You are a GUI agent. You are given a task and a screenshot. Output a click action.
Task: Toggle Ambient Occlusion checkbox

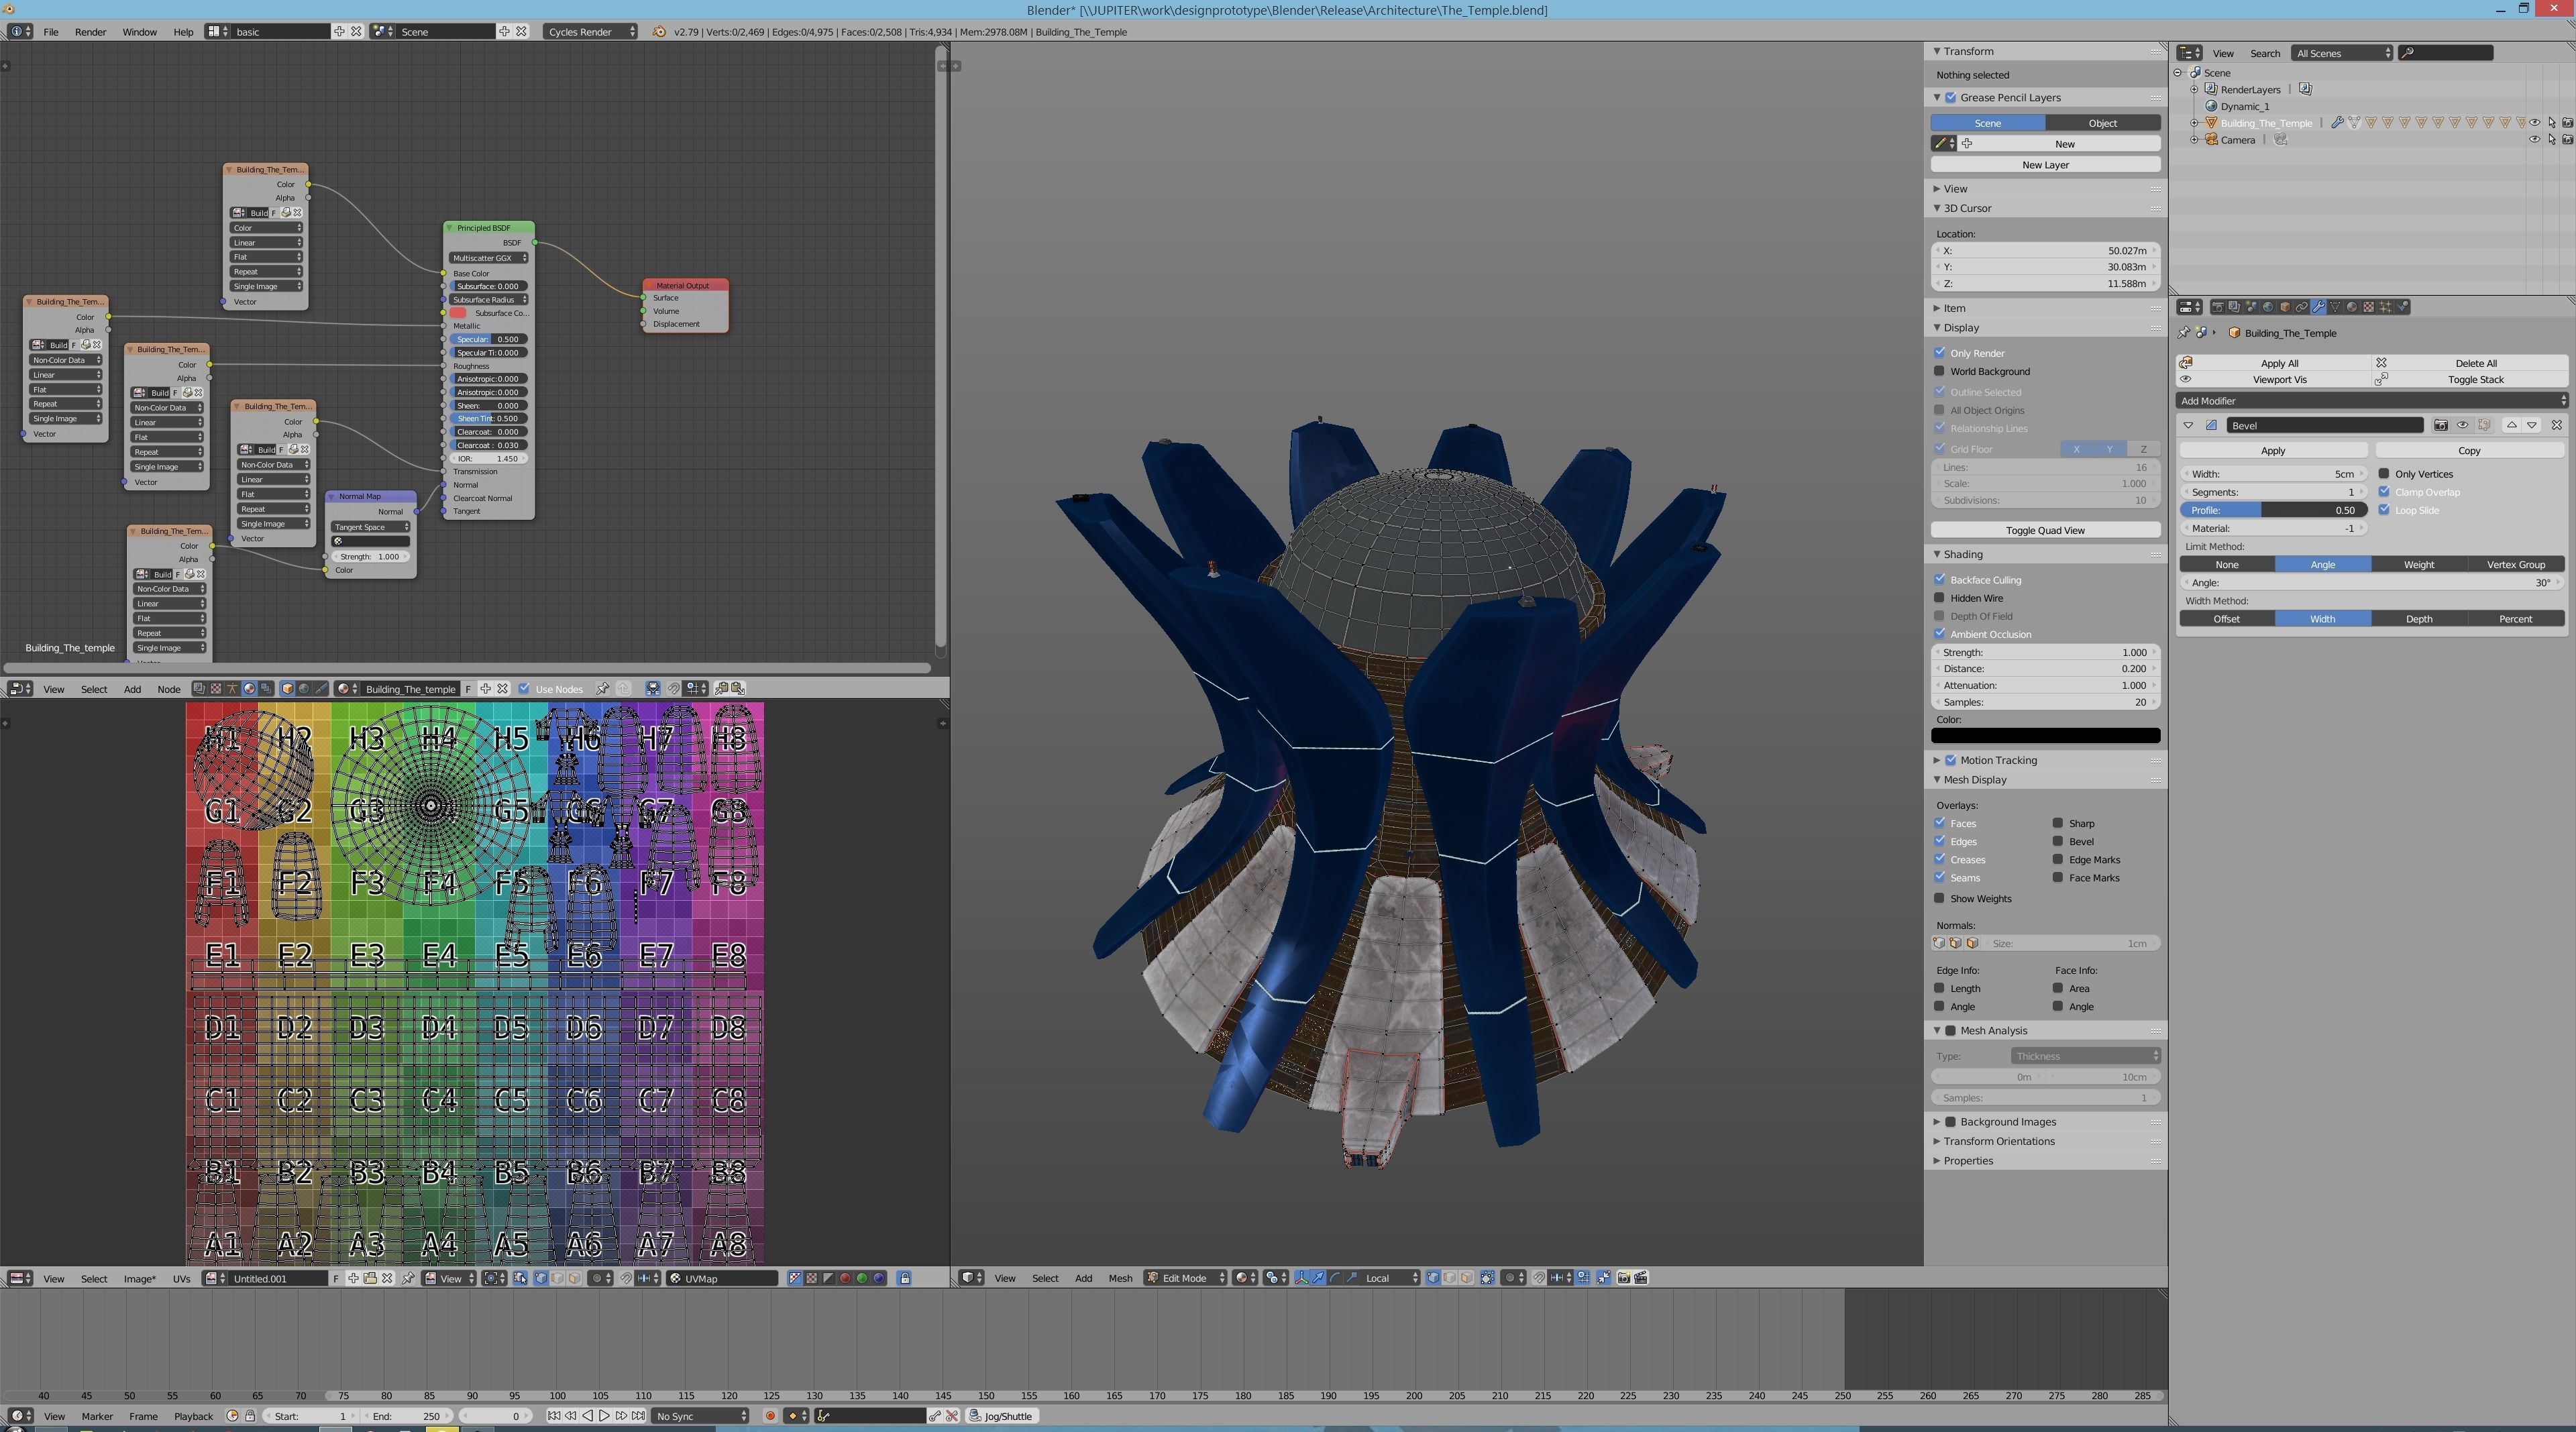[x=1940, y=633]
